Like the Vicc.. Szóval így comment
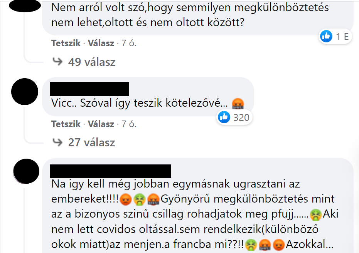The image size is (359, 253). [x=66, y=124]
